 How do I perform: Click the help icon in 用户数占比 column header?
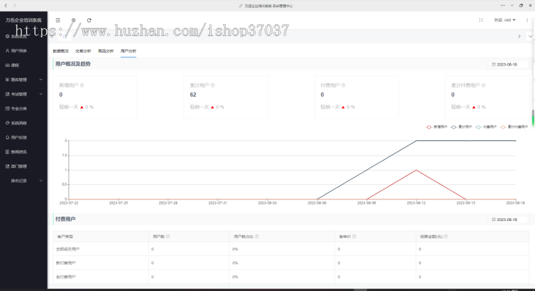coord(257,236)
